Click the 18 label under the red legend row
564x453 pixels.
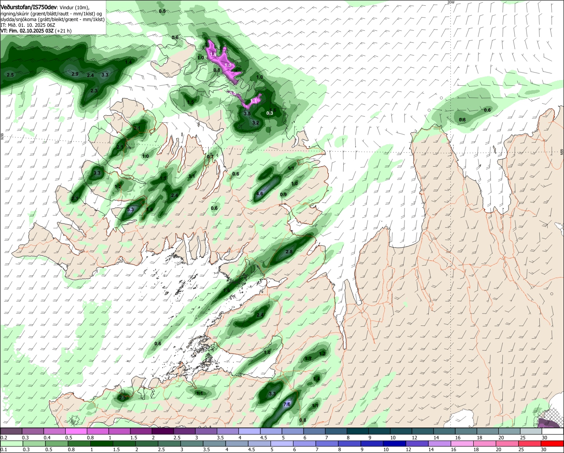point(477,450)
